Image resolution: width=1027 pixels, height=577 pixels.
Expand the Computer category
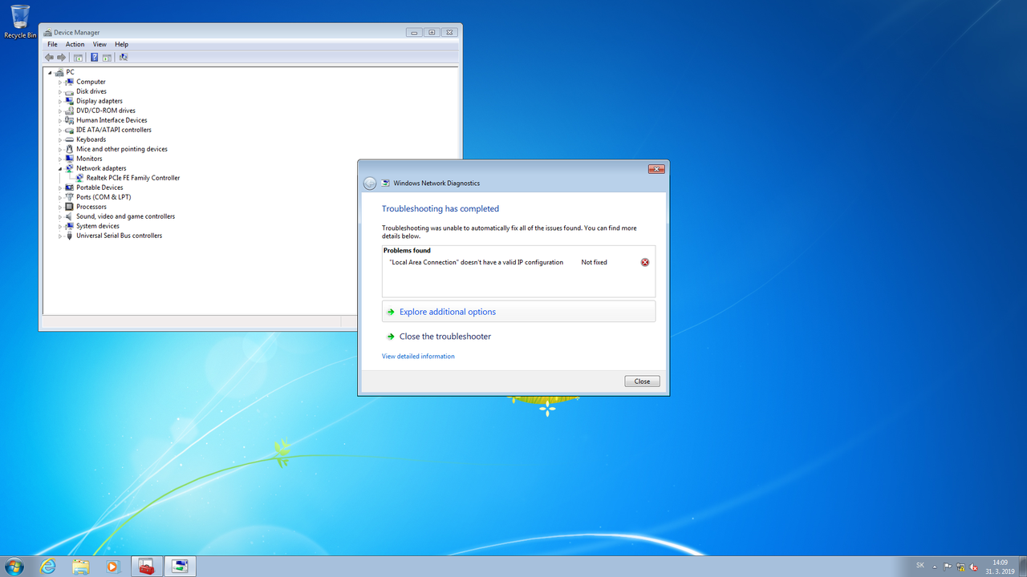pos(60,82)
